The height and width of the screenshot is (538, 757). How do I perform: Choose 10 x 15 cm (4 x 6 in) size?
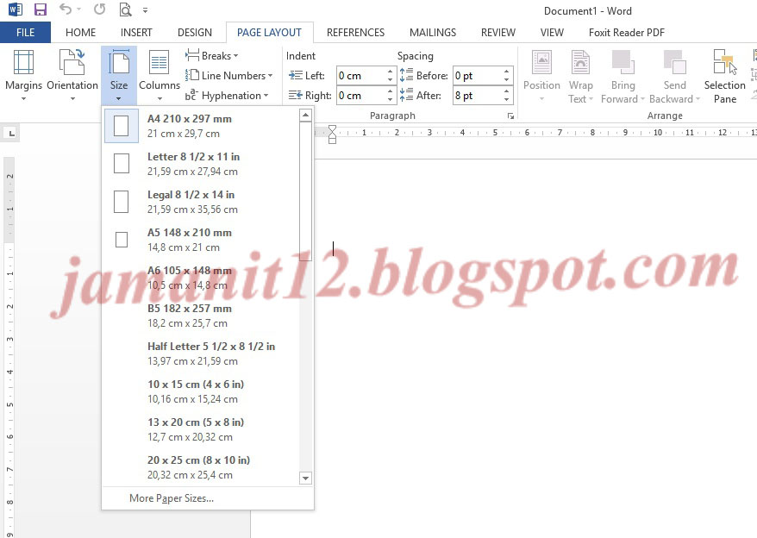[x=201, y=391]
